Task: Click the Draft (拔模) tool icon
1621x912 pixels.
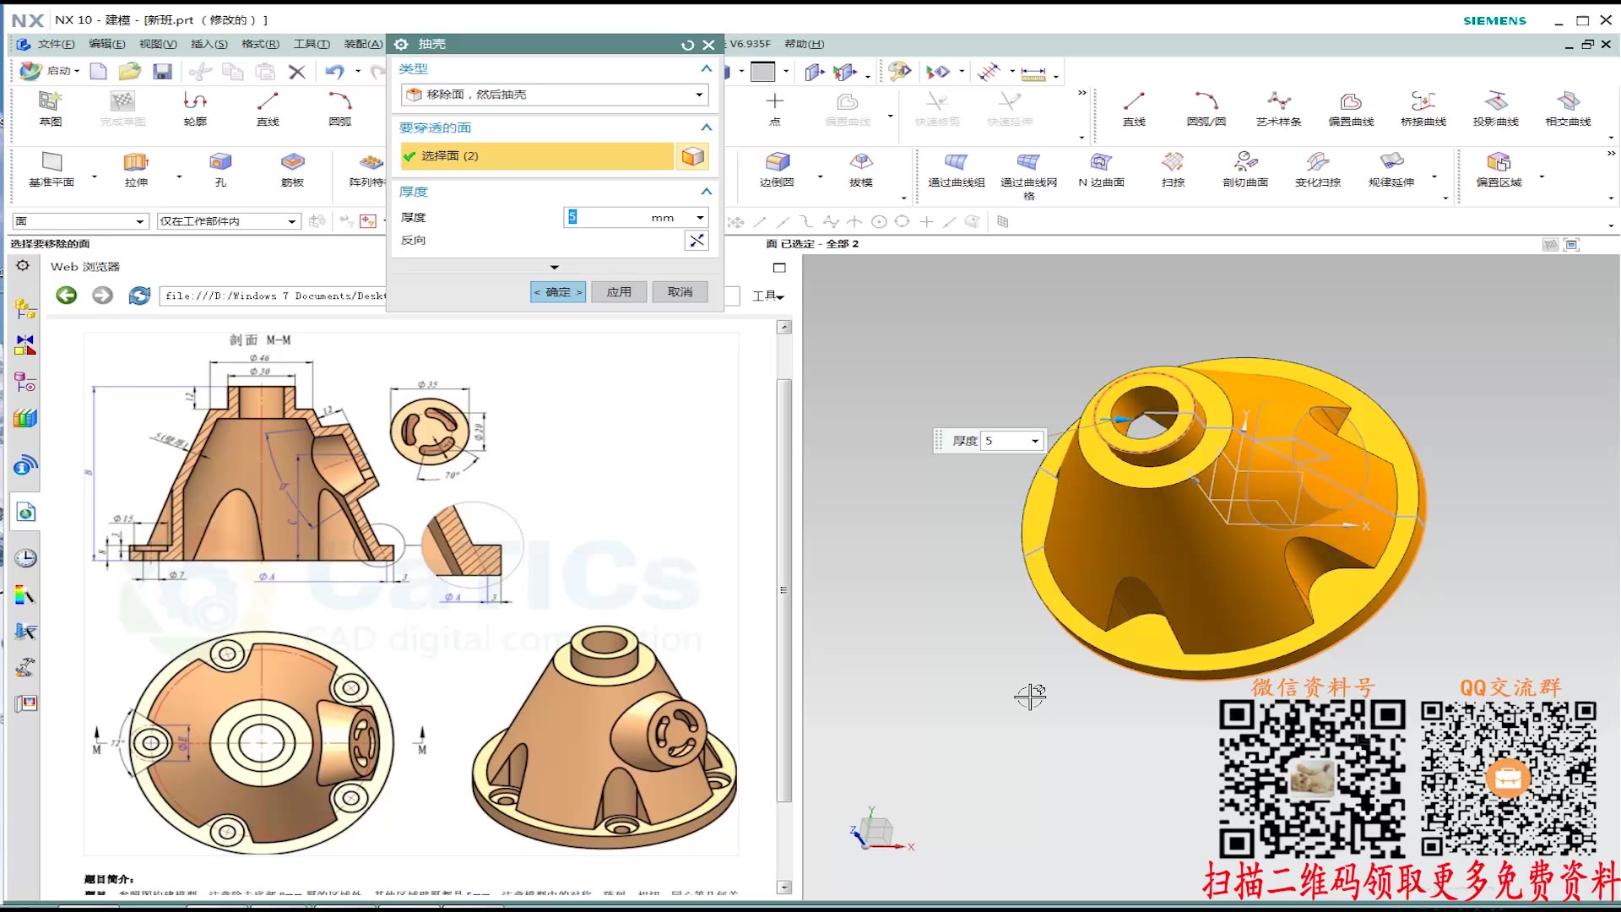Action: tap(860, 162)
